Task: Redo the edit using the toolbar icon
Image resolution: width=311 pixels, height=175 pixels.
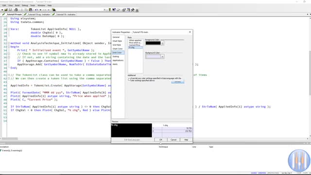Action: 45,10
